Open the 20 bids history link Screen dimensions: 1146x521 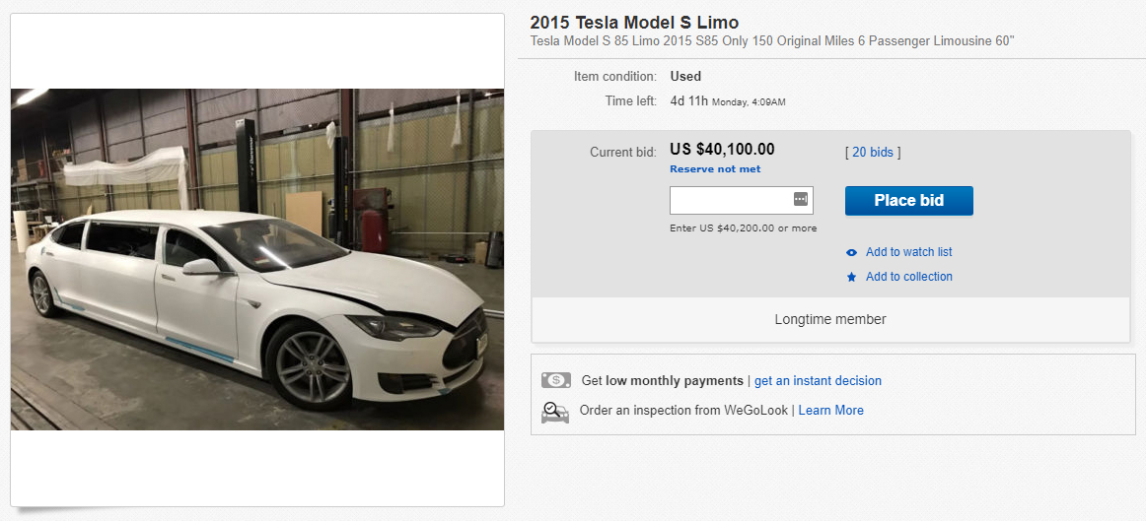tap(873, 152)
